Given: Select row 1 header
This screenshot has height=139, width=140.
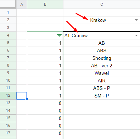Looking at the screenshot, I should pyautogui.click(x=8, y=13).
